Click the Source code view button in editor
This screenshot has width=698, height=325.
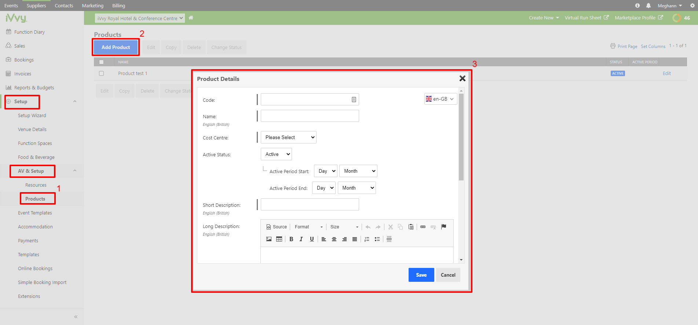[277, 227]
